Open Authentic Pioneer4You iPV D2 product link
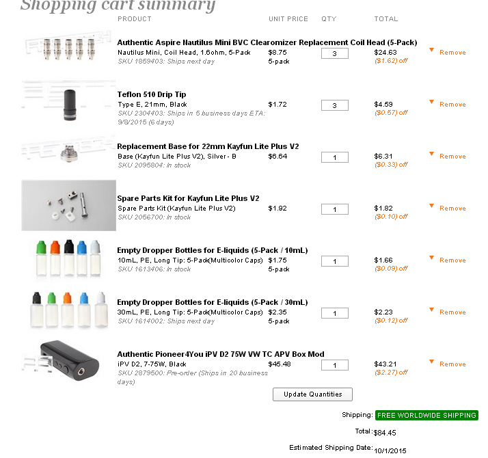The image size is (488, 458). point(220,354)
